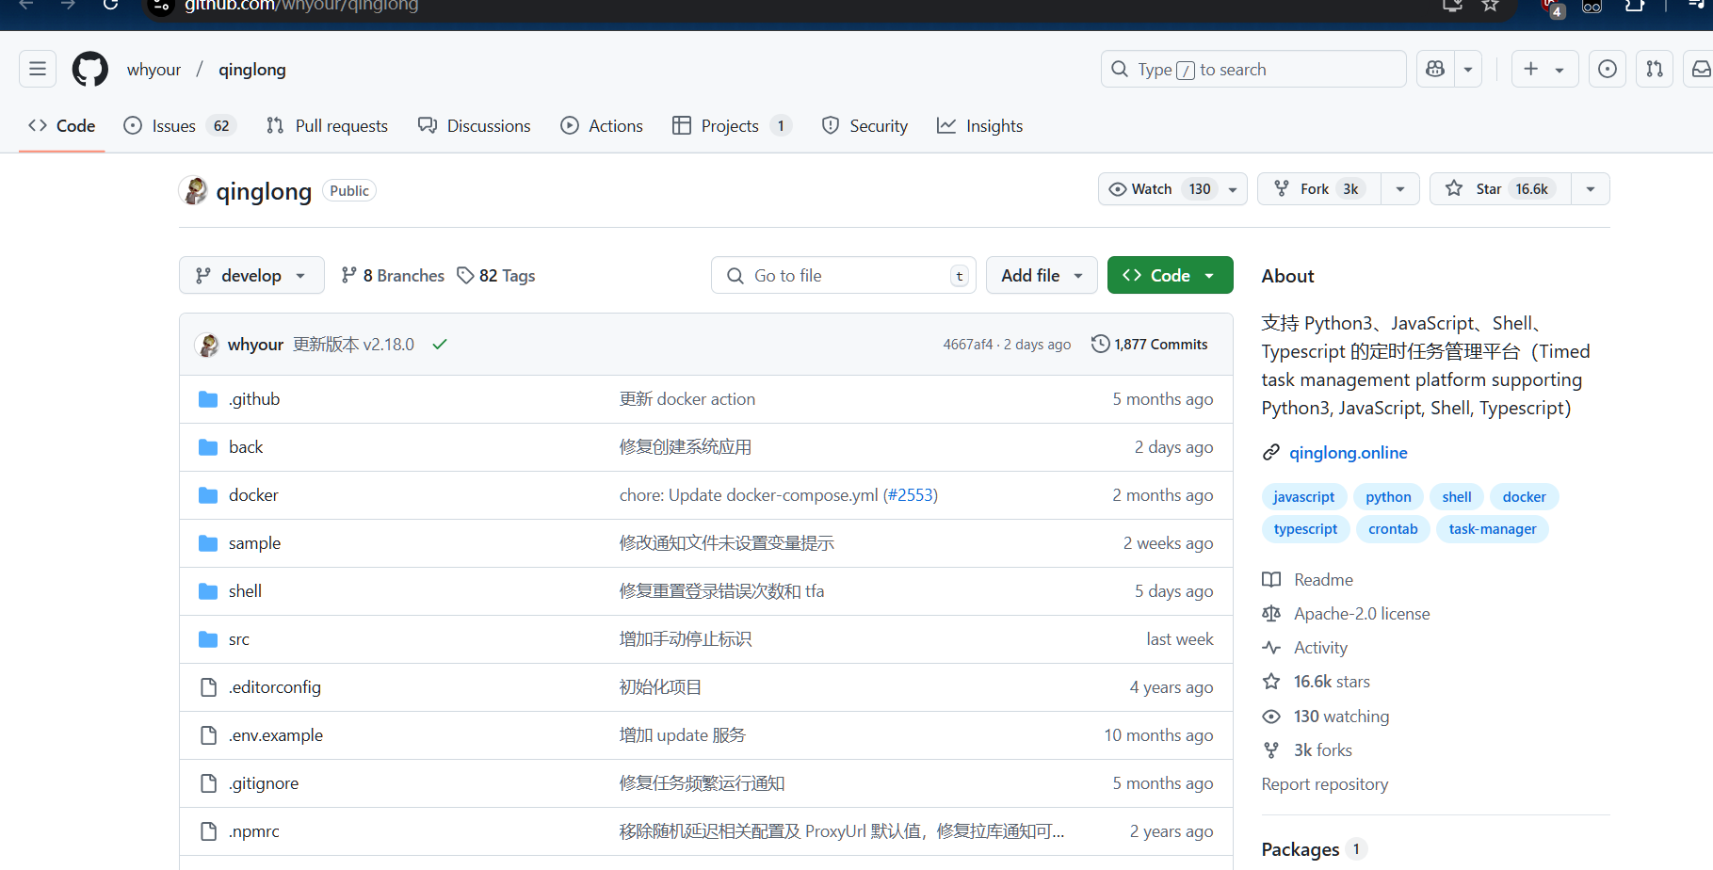Switch to the Issues tab

[180, 126]
